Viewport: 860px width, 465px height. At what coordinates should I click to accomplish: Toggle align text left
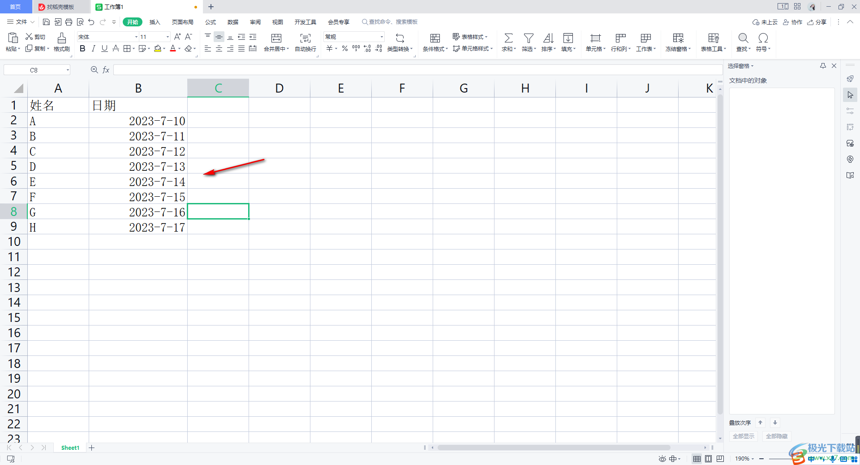pos(208,48)
